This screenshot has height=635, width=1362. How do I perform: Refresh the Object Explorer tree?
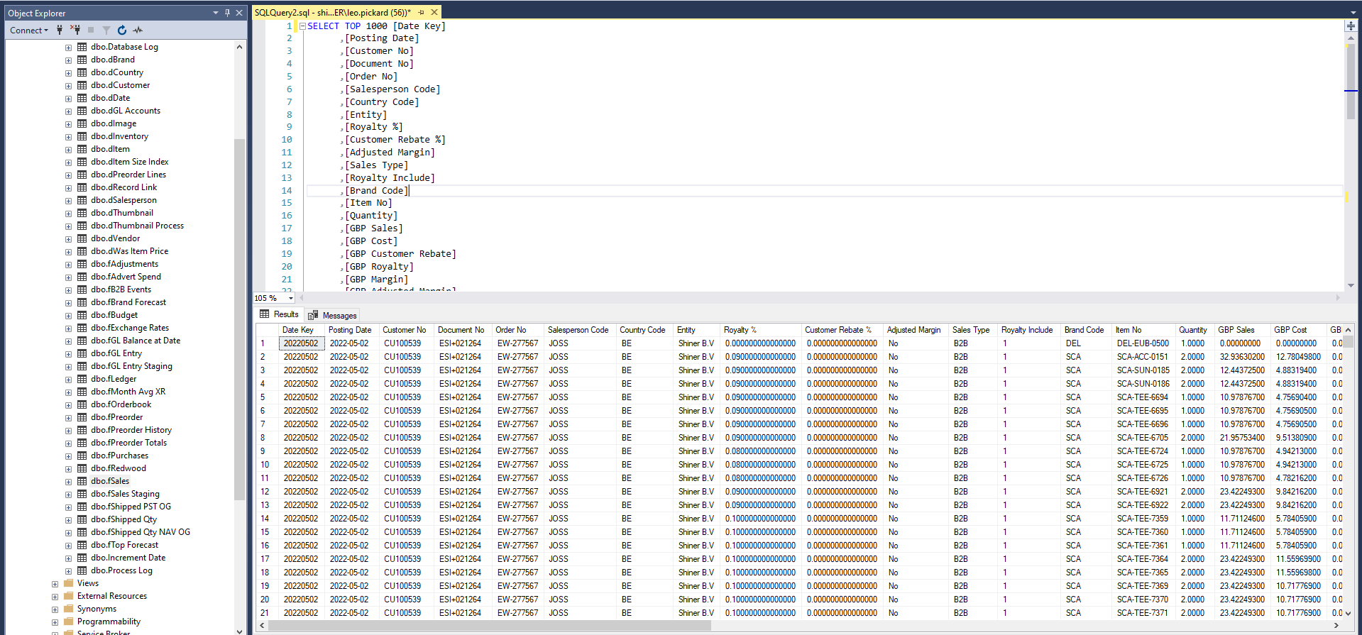click(x=122, y=30)
